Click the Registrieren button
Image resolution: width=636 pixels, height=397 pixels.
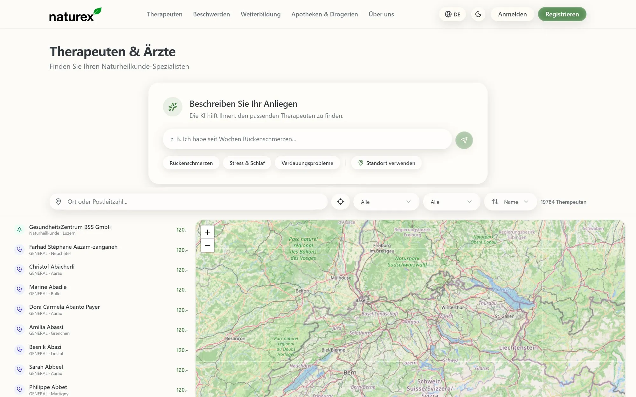click(x=562, y=14)
